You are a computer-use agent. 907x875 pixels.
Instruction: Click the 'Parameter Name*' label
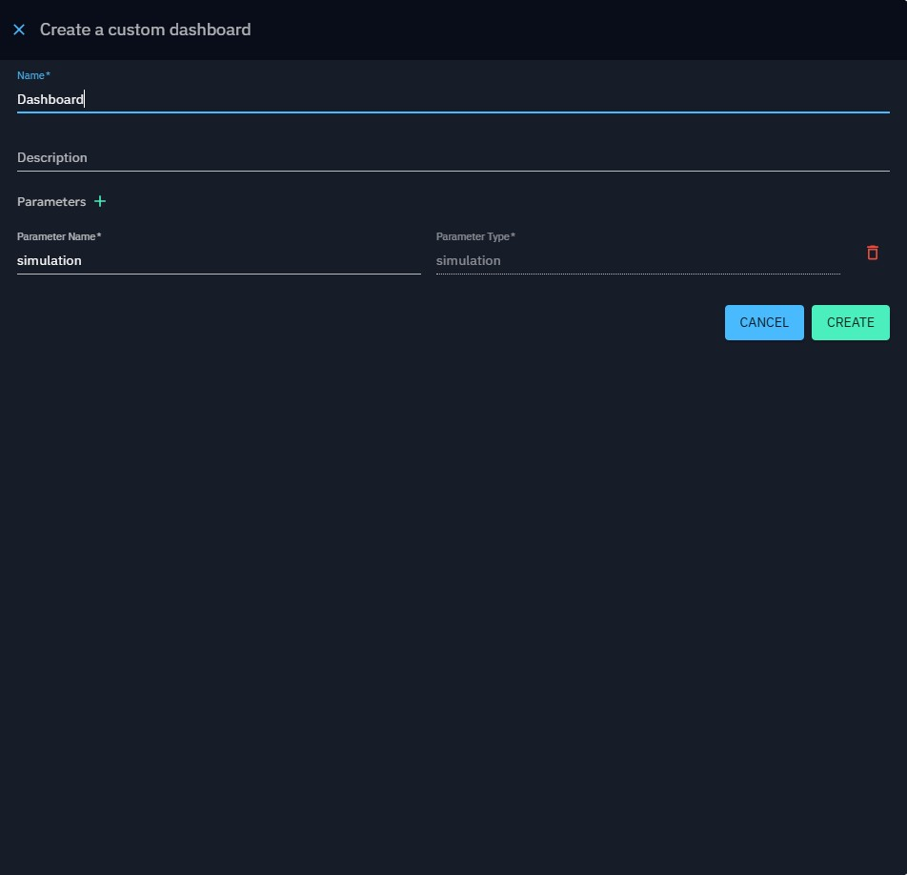[x=59, y=236]
